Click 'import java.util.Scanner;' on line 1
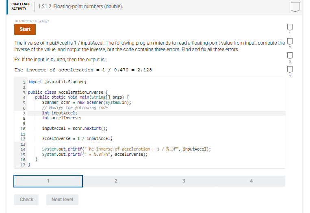 pos(57,82)
